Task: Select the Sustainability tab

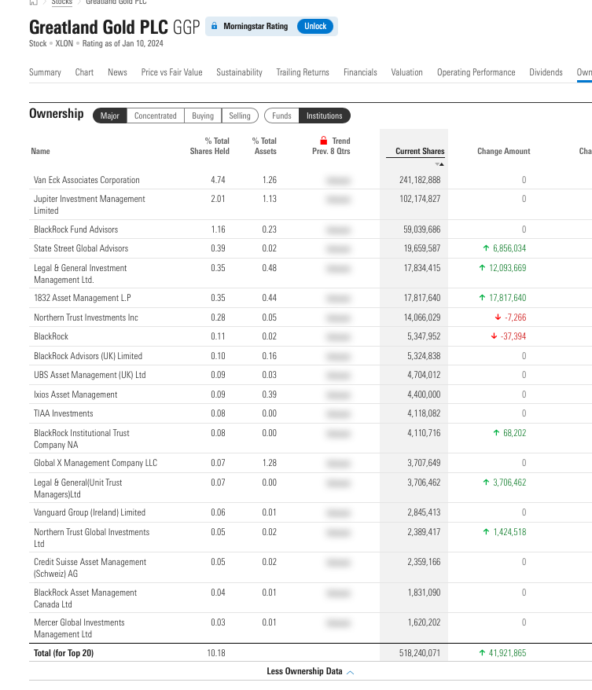Action: point(239,72)
